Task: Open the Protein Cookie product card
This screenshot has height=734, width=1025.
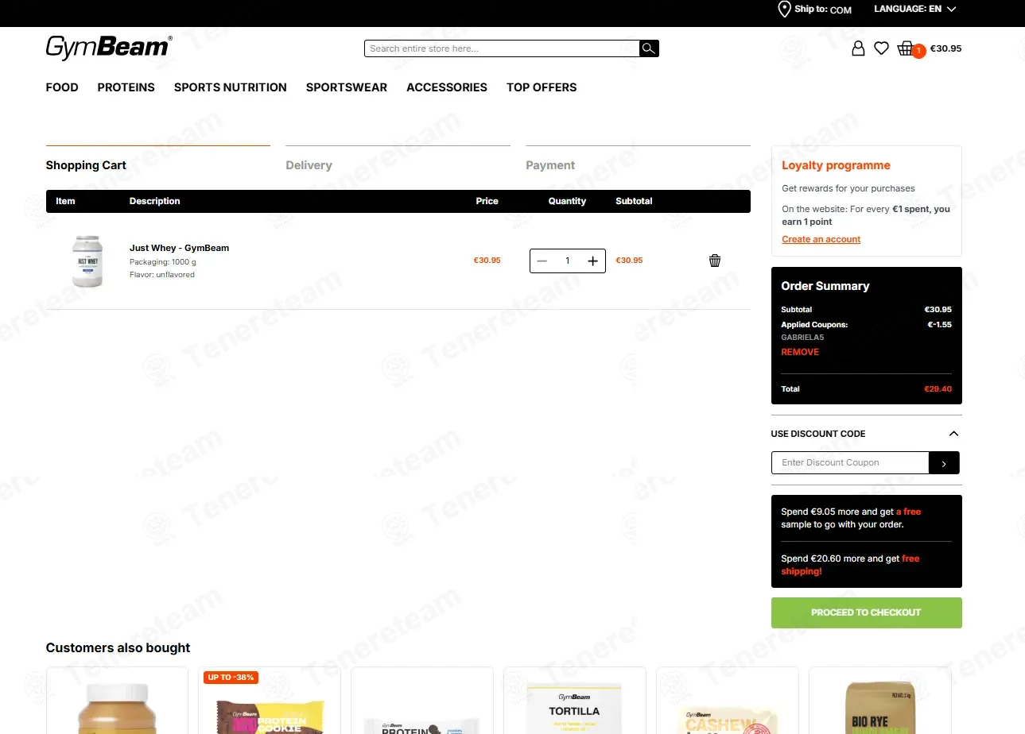Action: (270, 701)
